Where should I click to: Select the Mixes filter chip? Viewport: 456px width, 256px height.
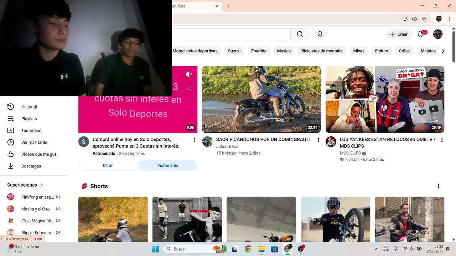[x=359, y=51]
